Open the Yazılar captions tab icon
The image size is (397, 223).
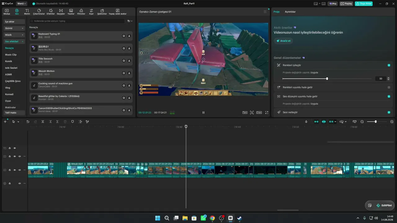click(x=71, y=12)
